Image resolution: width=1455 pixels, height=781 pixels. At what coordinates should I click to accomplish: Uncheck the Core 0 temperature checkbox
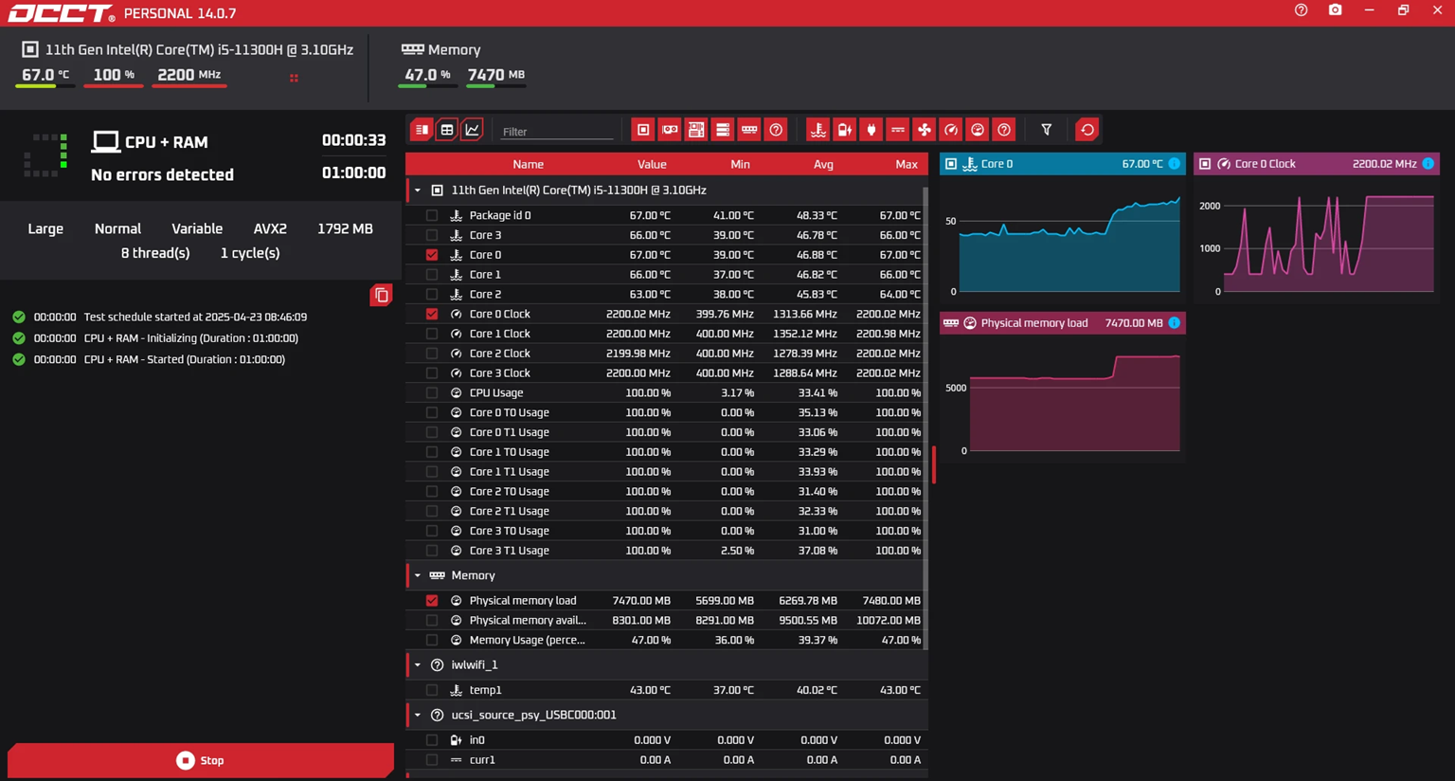coord(432,255)
